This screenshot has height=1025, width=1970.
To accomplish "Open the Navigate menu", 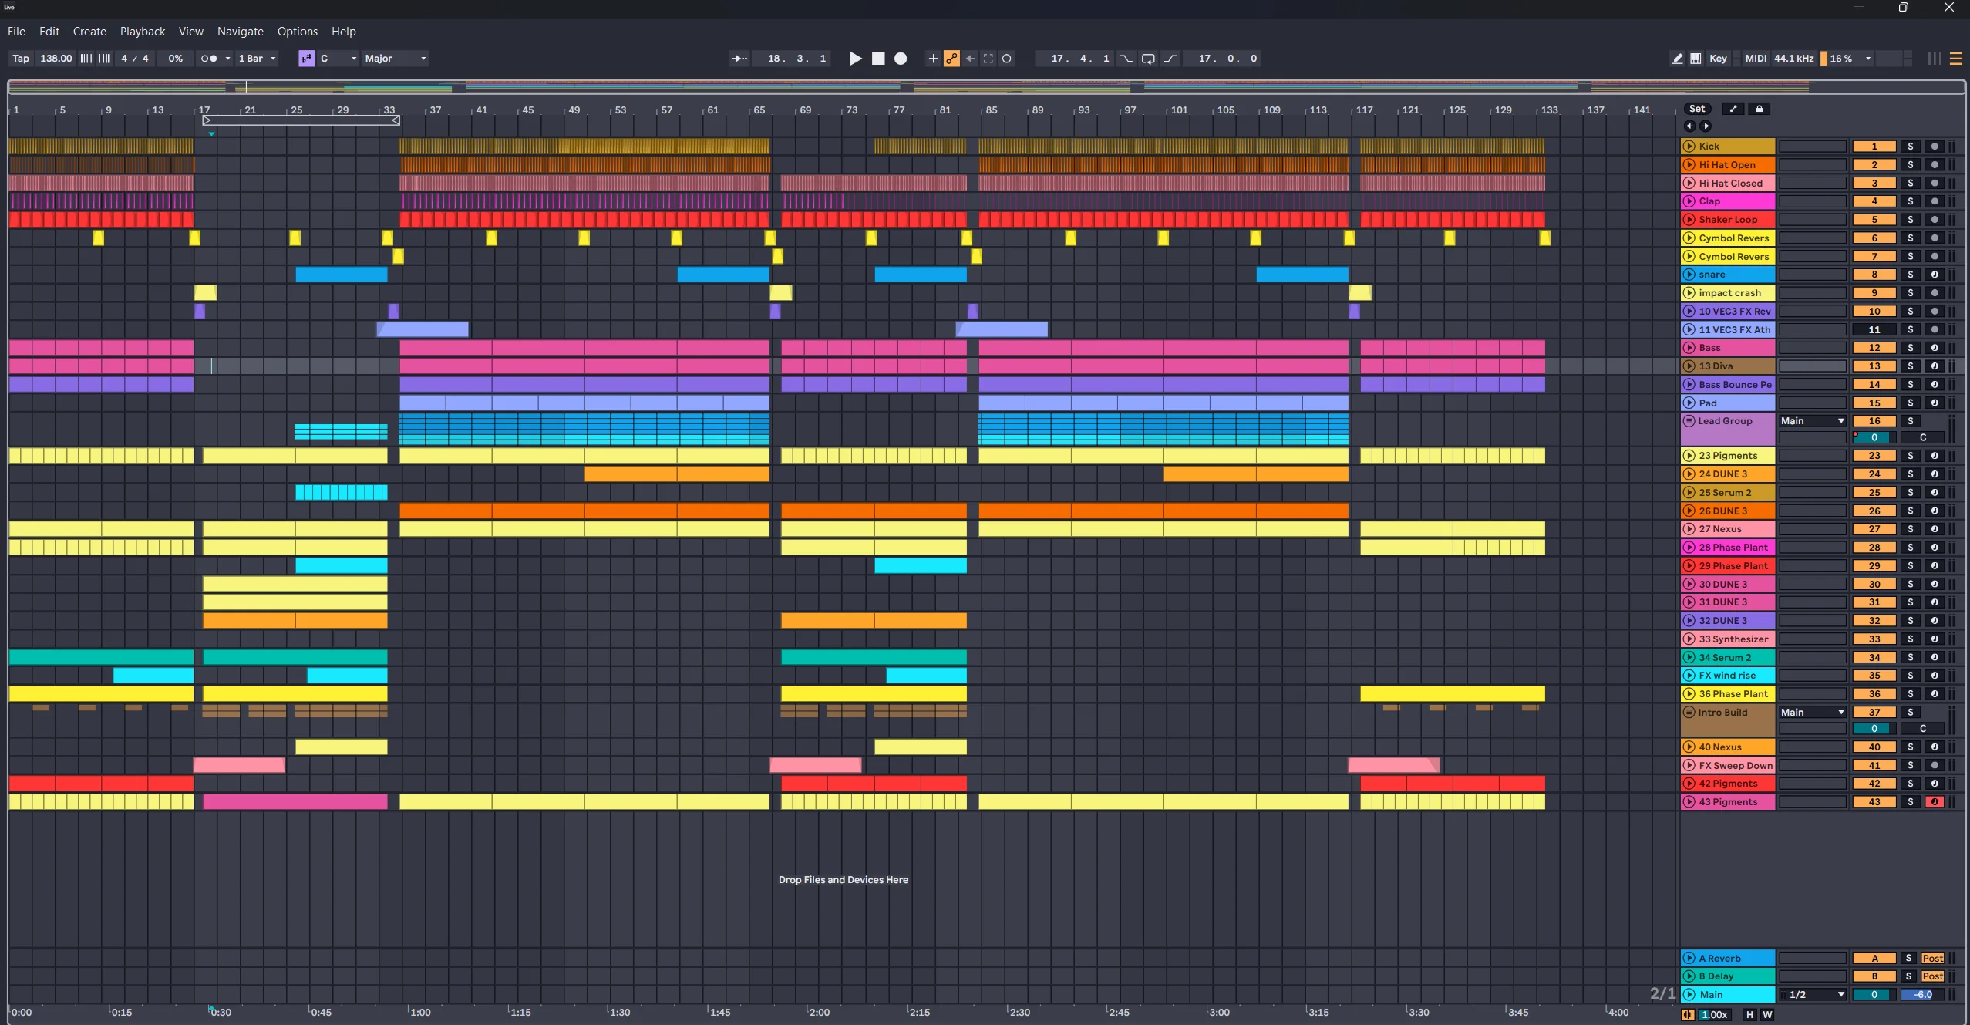I will [240, 32].
